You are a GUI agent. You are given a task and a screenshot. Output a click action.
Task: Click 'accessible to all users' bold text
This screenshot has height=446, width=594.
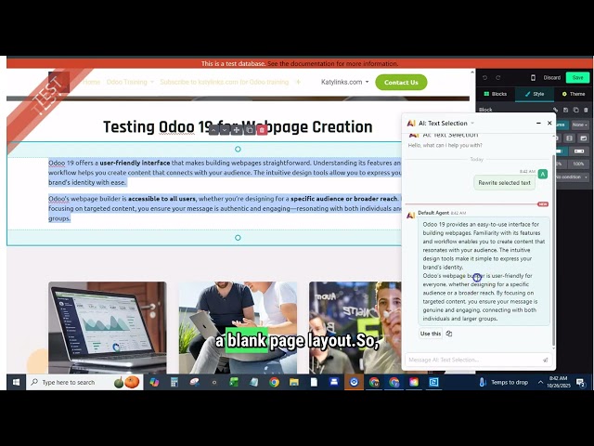point(161,199)
